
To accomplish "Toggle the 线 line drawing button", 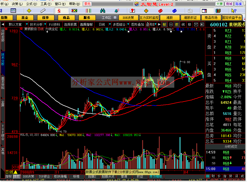I will [x=183, y=25].
